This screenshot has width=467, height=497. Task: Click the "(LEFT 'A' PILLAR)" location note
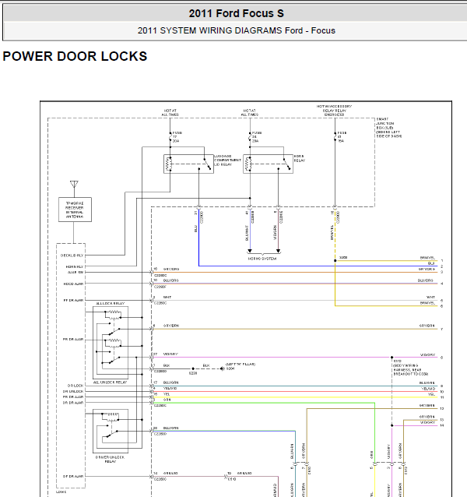[x=241, y=365]
